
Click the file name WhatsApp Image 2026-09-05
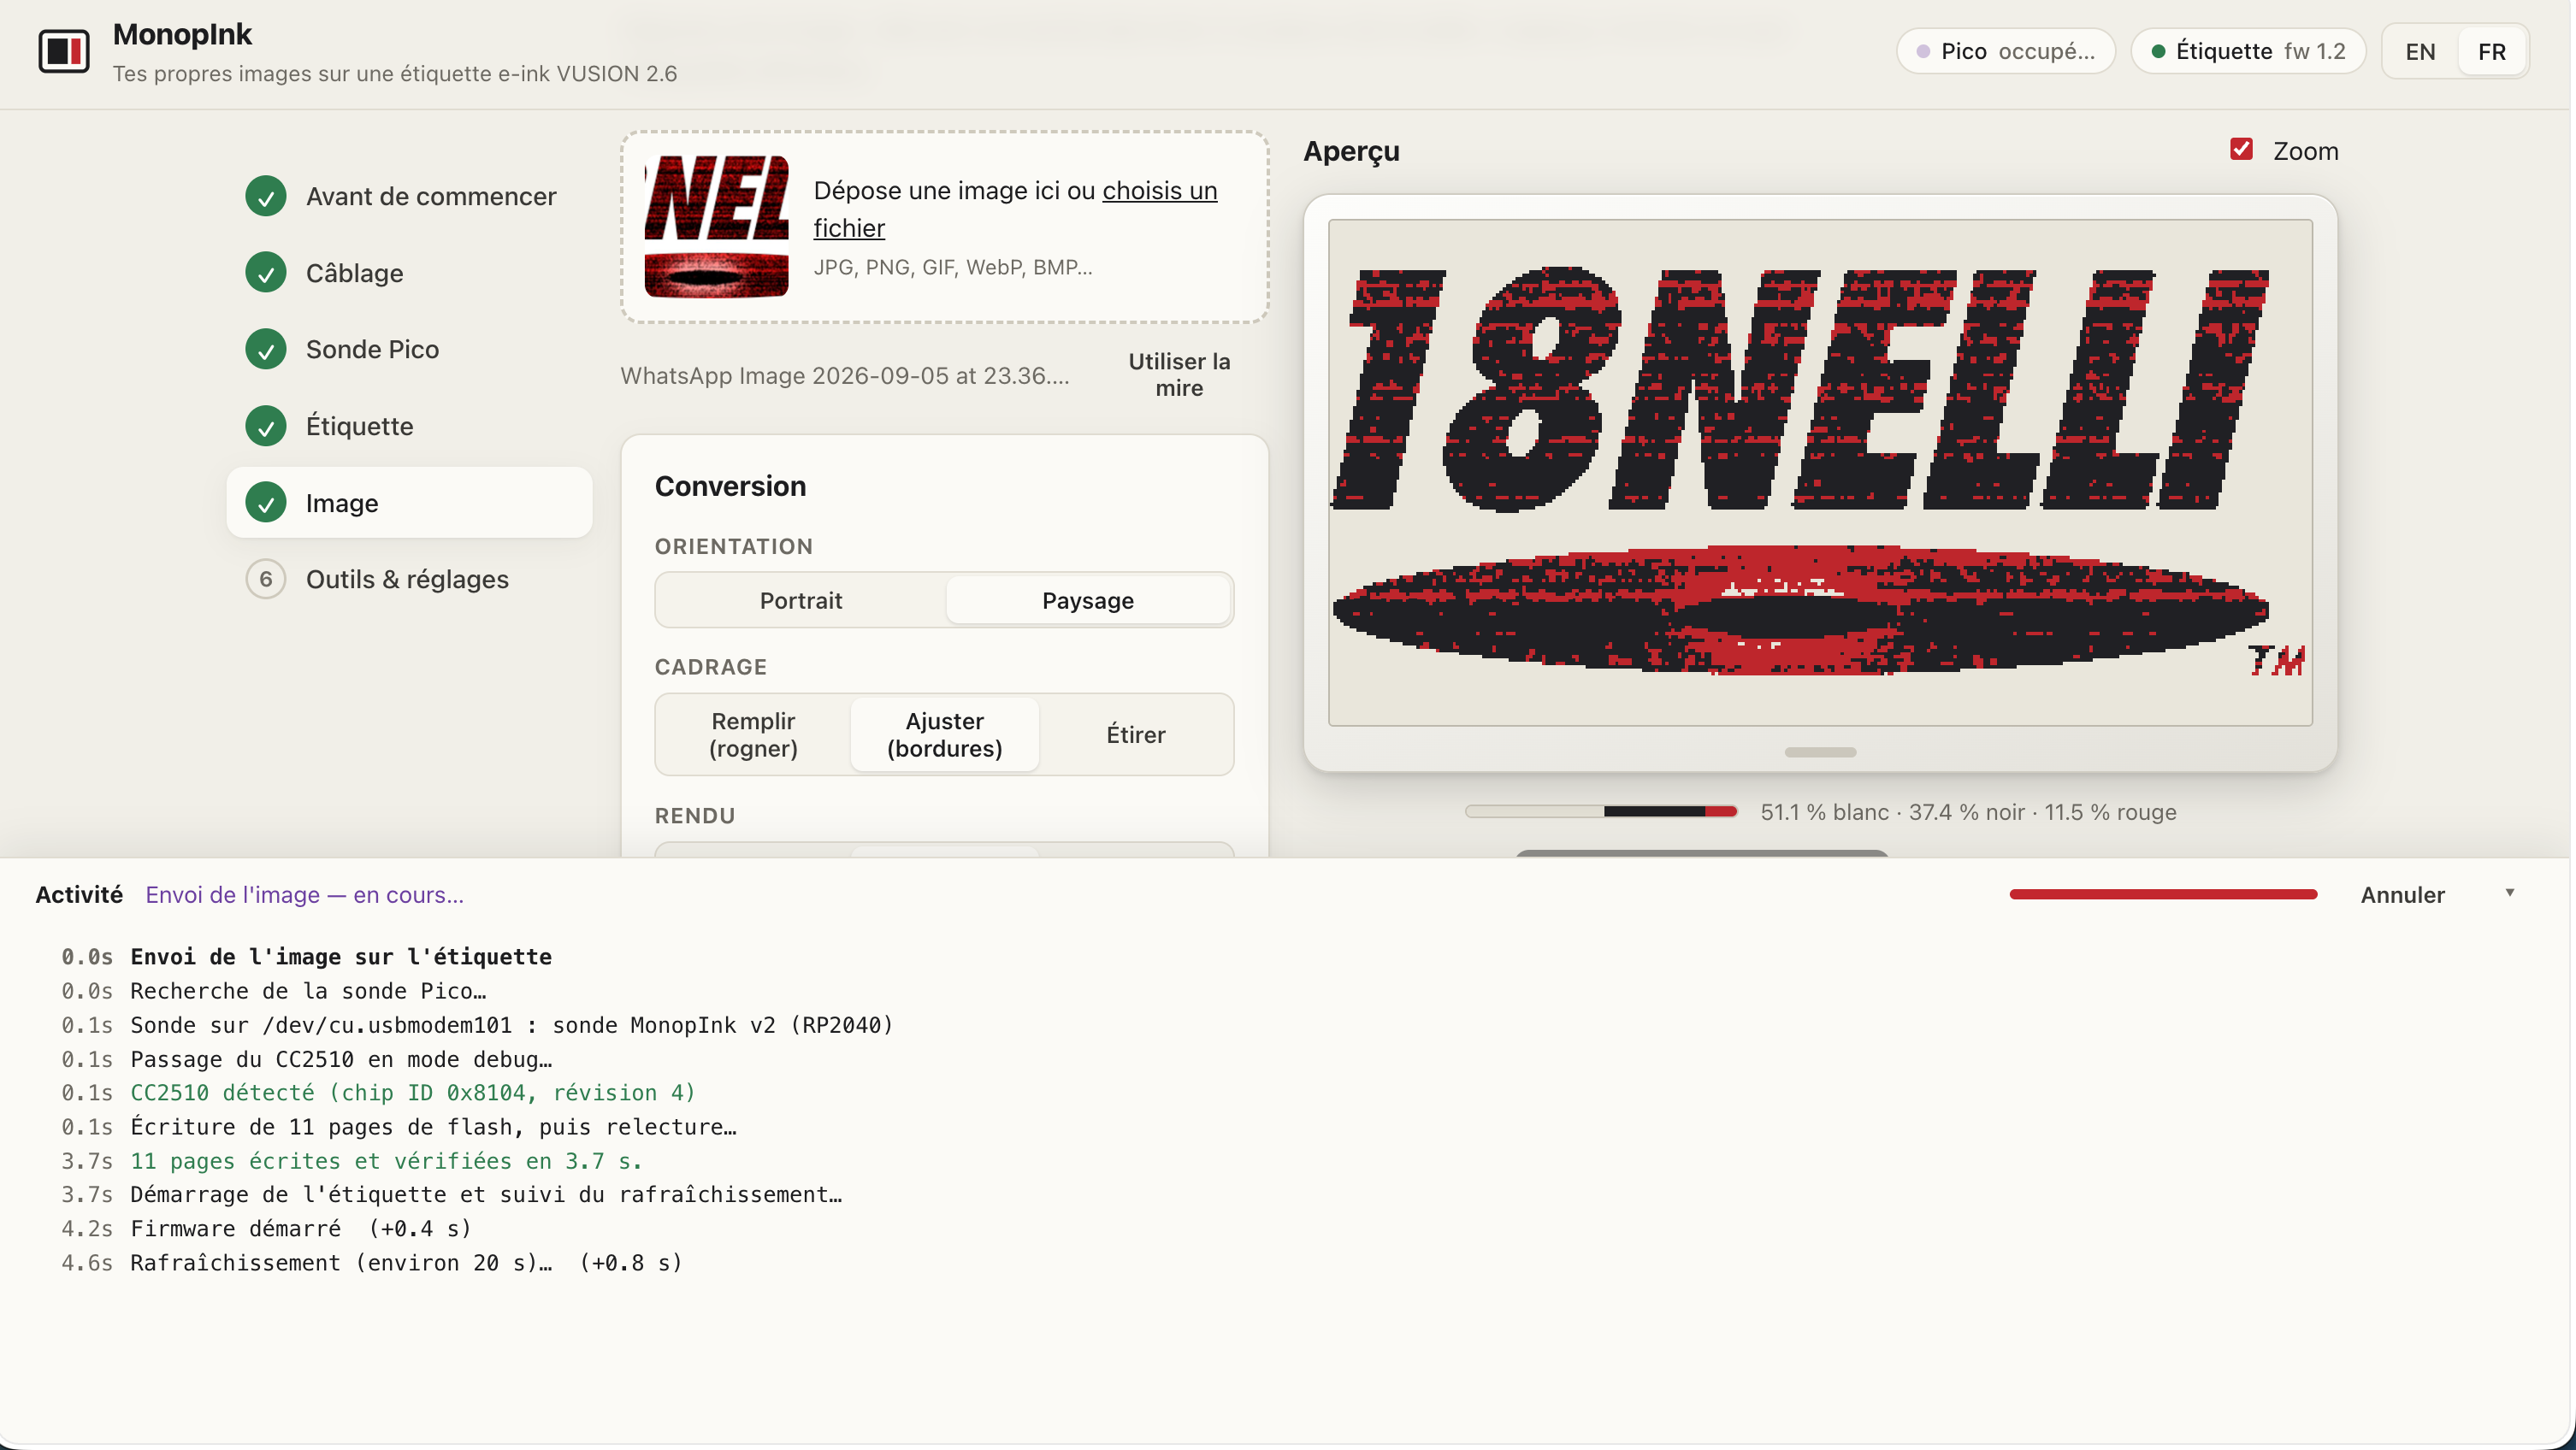coord(845,376)
